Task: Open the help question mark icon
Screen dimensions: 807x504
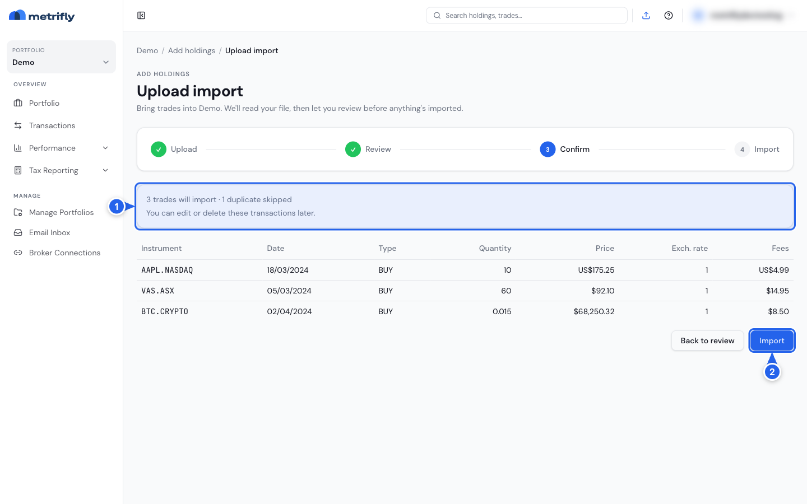Action: click(669, 16)
